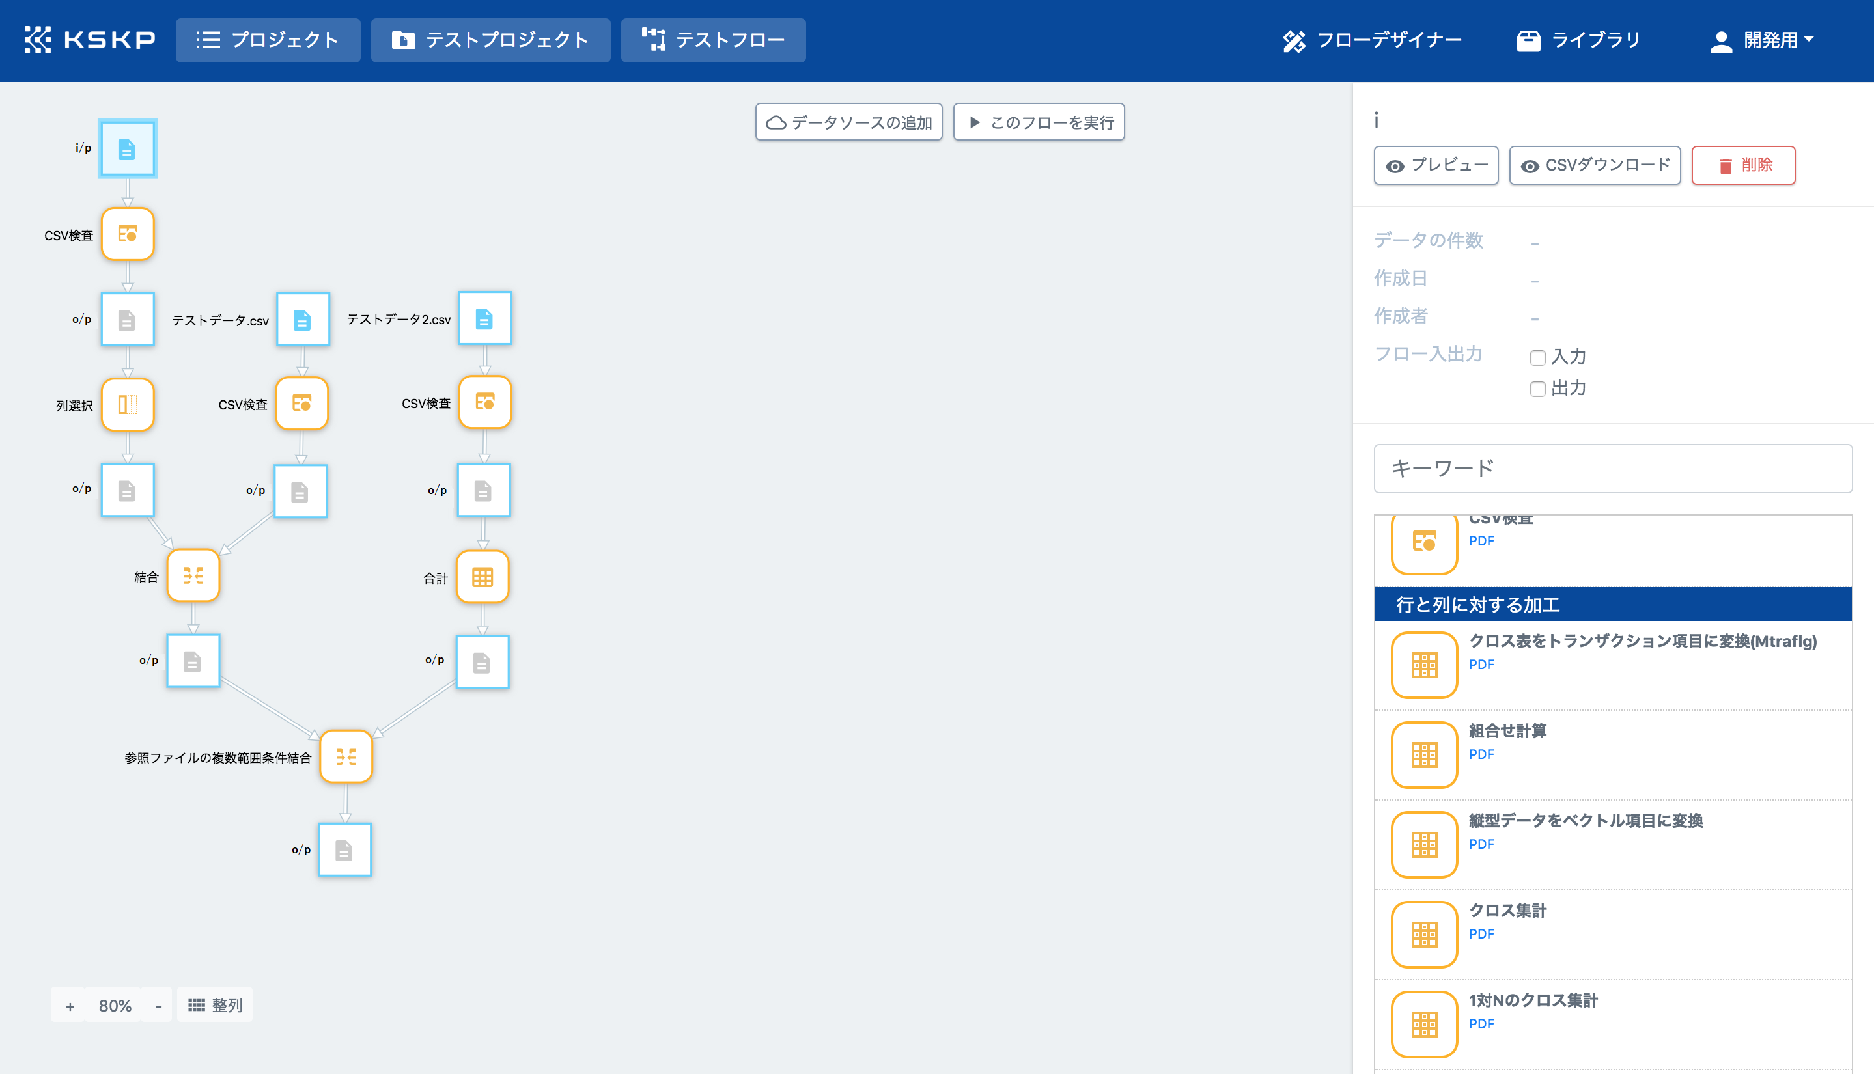The height and width of the screenshot is (1074, 1874).
Task: Select the 結合 join node icon
Action: pyautogui.click(x=193, y=575)
